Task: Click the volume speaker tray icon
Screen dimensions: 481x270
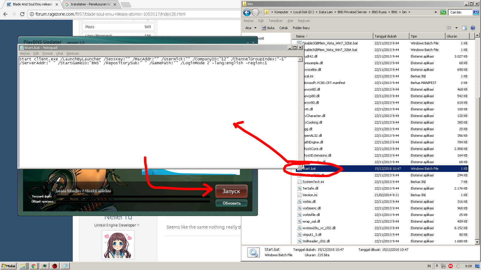Action: [458, 266]
